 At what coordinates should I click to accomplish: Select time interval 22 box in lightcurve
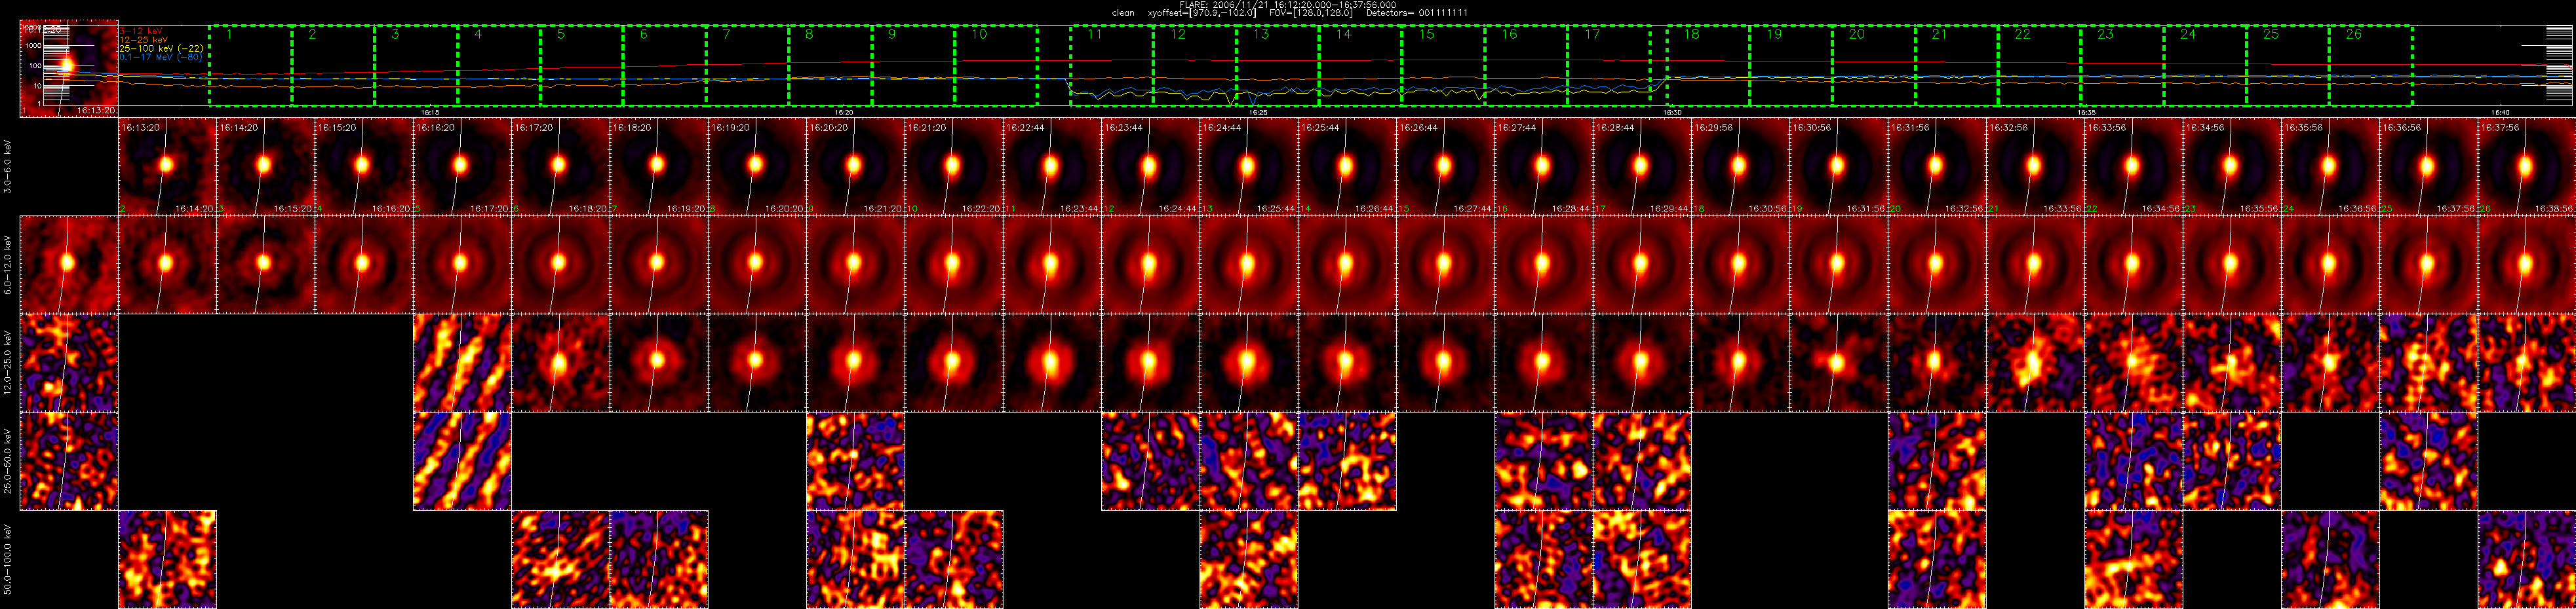(2040, 66)
